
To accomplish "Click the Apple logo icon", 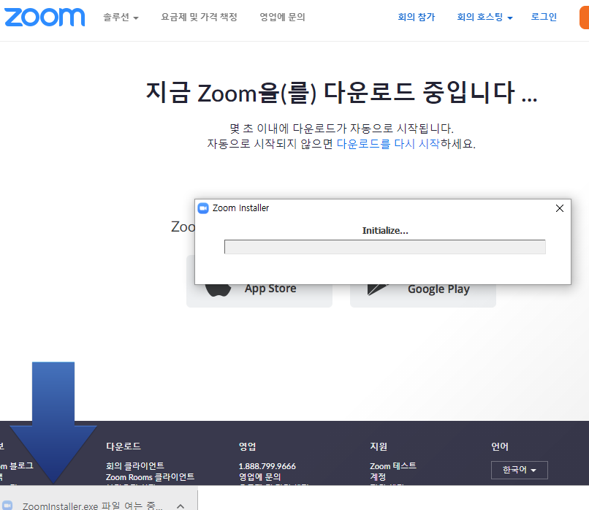I will click(218, 290).
